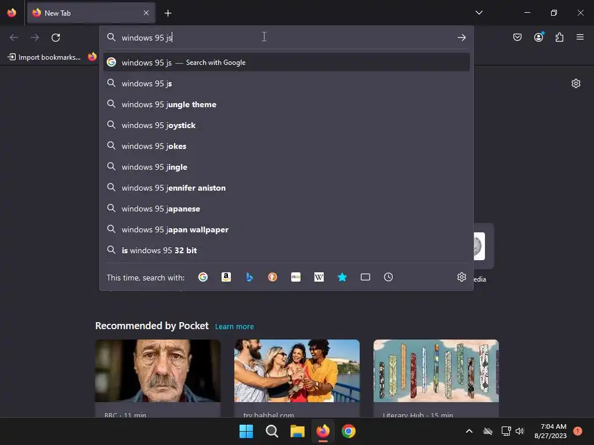
Task: Choose 'windows 95 jingle' suggestion
Action: (x=287, y=167)
